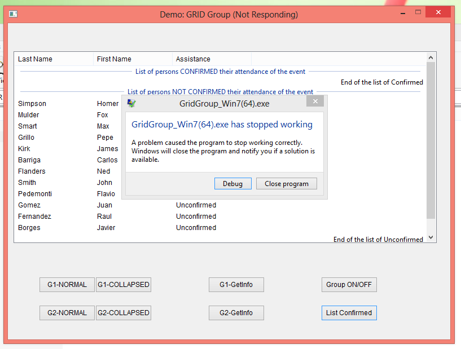Collapse the NOT CONFIRMED persons group header

coord(220,92)
